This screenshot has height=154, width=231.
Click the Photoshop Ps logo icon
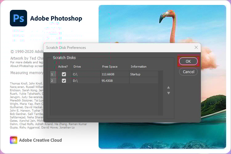(x=18, y=18)
